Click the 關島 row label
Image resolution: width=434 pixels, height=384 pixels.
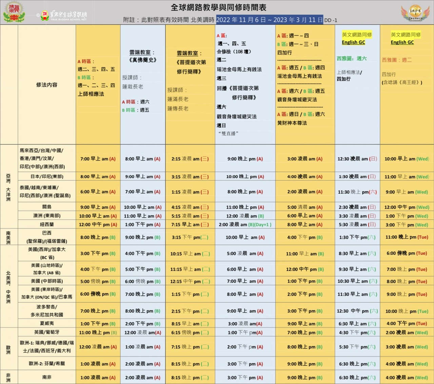[47, 207]
